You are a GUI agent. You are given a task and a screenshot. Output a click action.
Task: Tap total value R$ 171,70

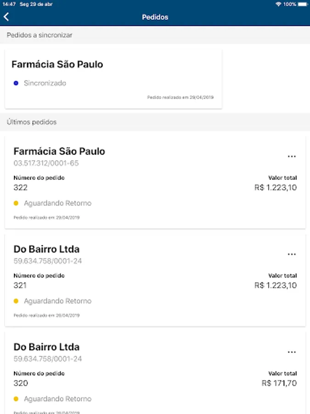point(279,383)
